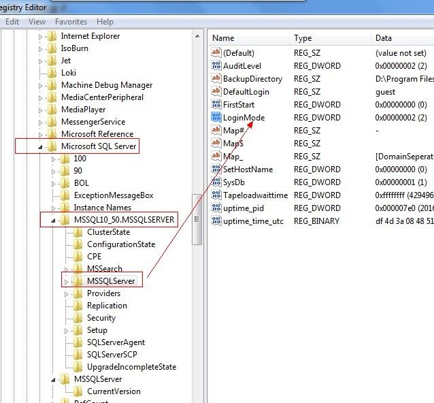The height and width of the screenshot is (403, 434).
Task: Expand the Instance Names key
Action: point(53,208)
